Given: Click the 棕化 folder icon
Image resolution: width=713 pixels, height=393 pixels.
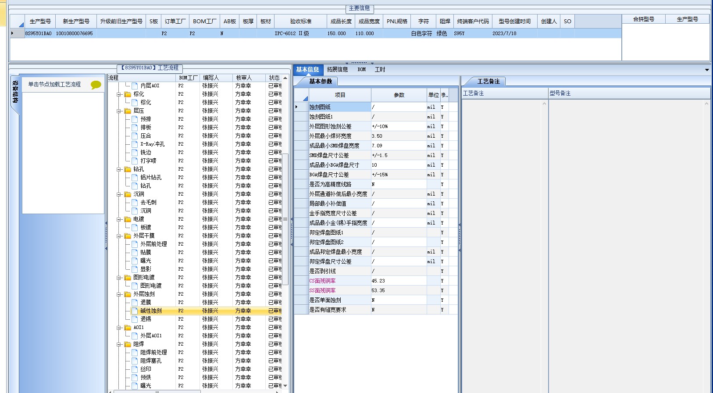Looking at the screenshot, I should pos(128,94).
